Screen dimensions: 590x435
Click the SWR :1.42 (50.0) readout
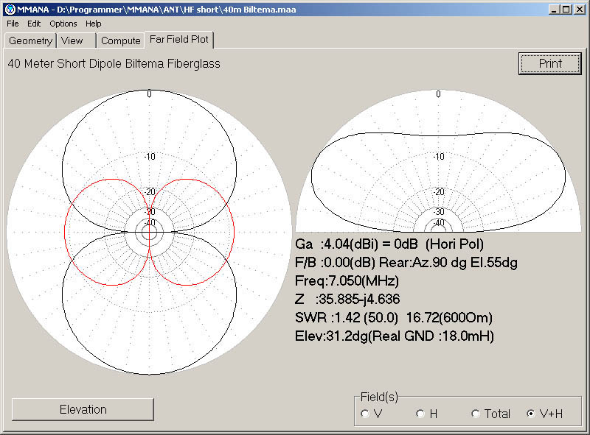point(394,317)
